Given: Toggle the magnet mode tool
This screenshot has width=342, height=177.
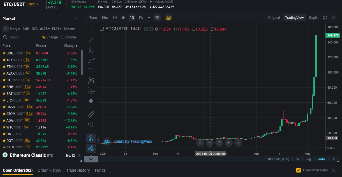Looking at the screenshot, I should point(91,138).
